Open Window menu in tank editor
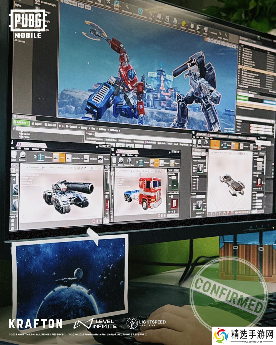276x345 pixels. 35,149
